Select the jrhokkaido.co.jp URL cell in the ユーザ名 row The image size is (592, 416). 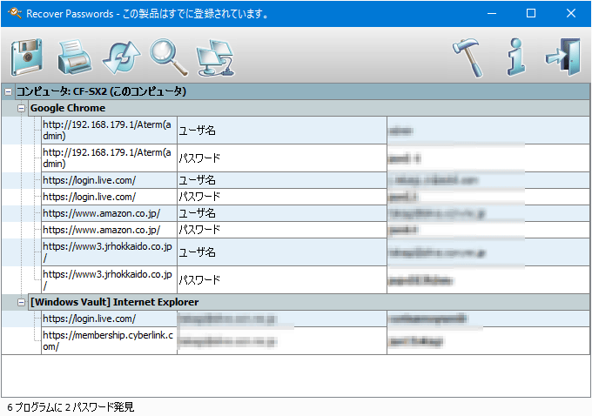click(109, 252)
